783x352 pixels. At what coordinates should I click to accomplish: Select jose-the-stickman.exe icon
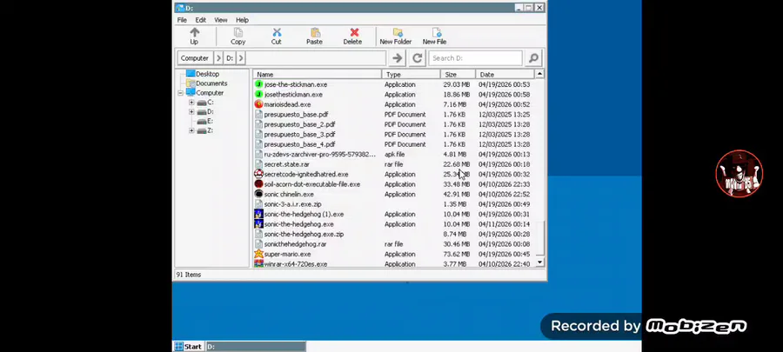tap(258, 84)
